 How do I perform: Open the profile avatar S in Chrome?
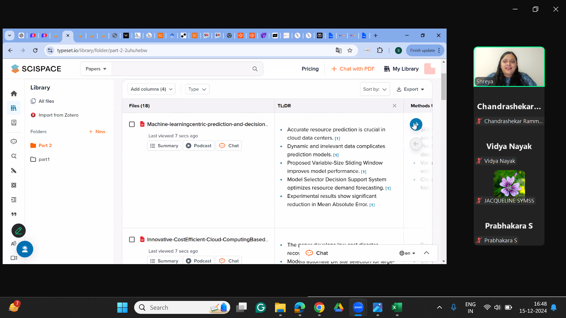pyautogui.click(x=398, y=51)
